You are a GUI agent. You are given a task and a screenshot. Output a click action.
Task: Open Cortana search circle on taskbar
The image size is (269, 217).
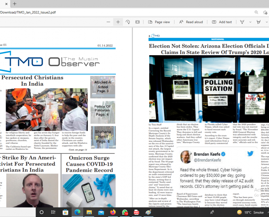41,212
